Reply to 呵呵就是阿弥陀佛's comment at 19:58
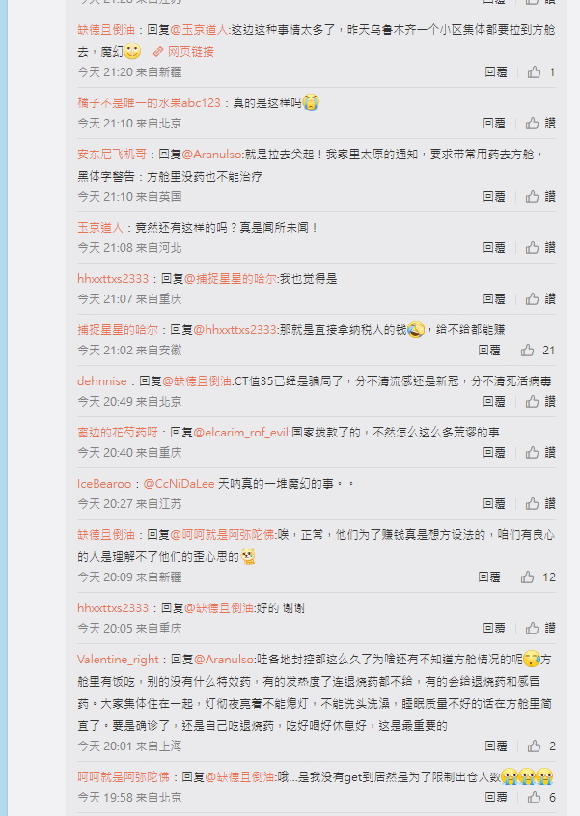The height and width of the screenshot is (816, 580). click(496, 798)
